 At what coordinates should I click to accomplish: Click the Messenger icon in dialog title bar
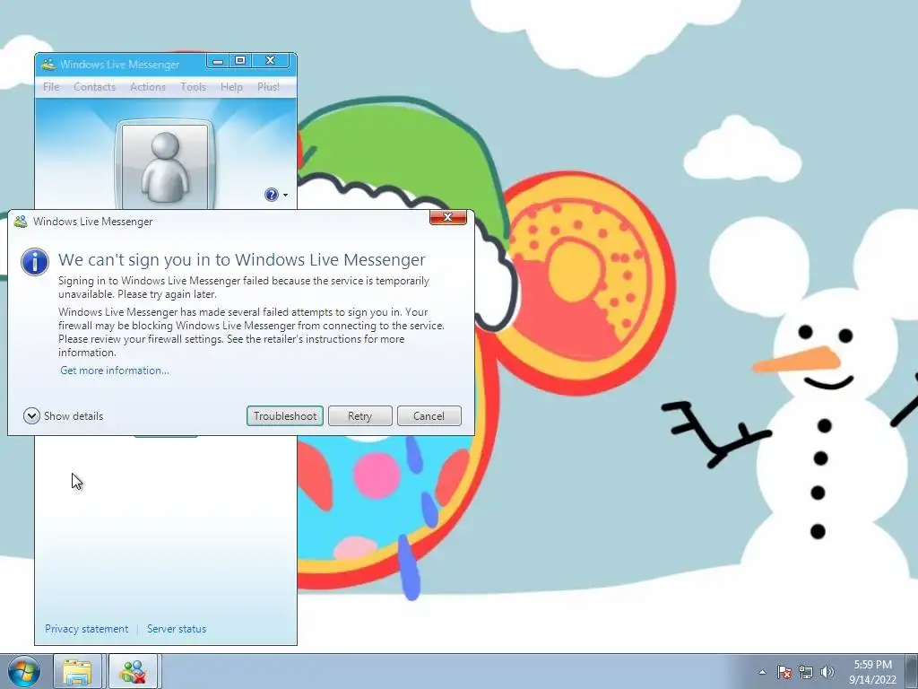tap(21, 222)
